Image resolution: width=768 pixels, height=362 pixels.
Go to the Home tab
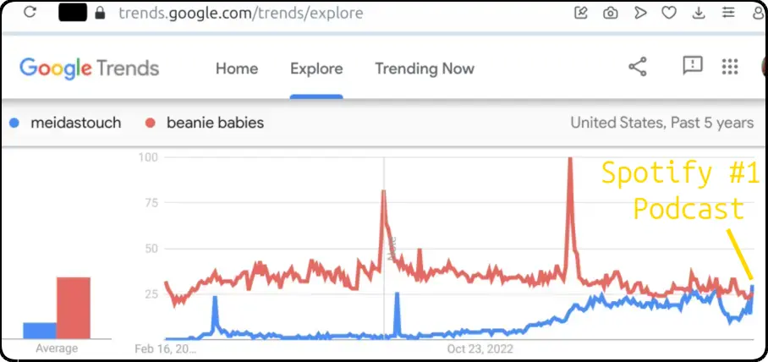[237, 69]
